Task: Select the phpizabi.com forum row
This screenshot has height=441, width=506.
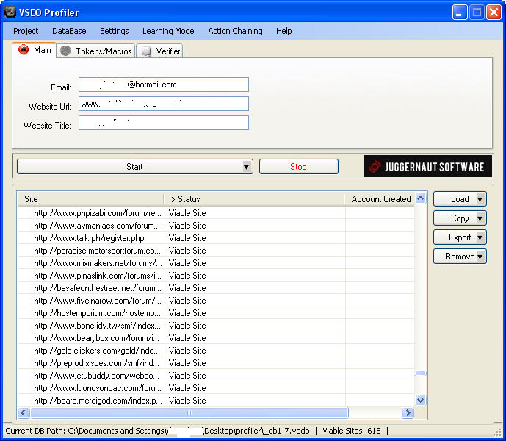Action: click(x=216, y=213)
